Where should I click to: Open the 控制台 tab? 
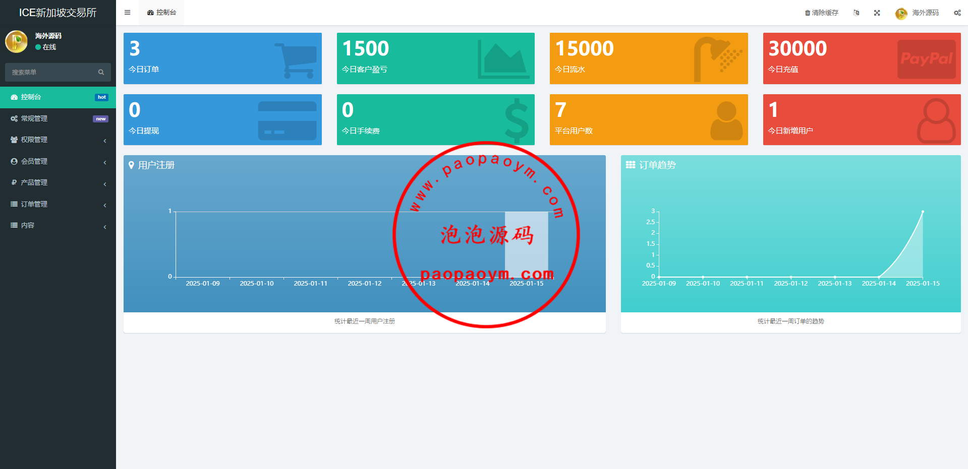pos(161,13)
